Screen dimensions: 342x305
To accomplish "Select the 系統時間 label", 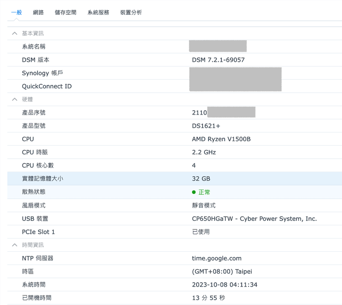I will click(34, 285).
